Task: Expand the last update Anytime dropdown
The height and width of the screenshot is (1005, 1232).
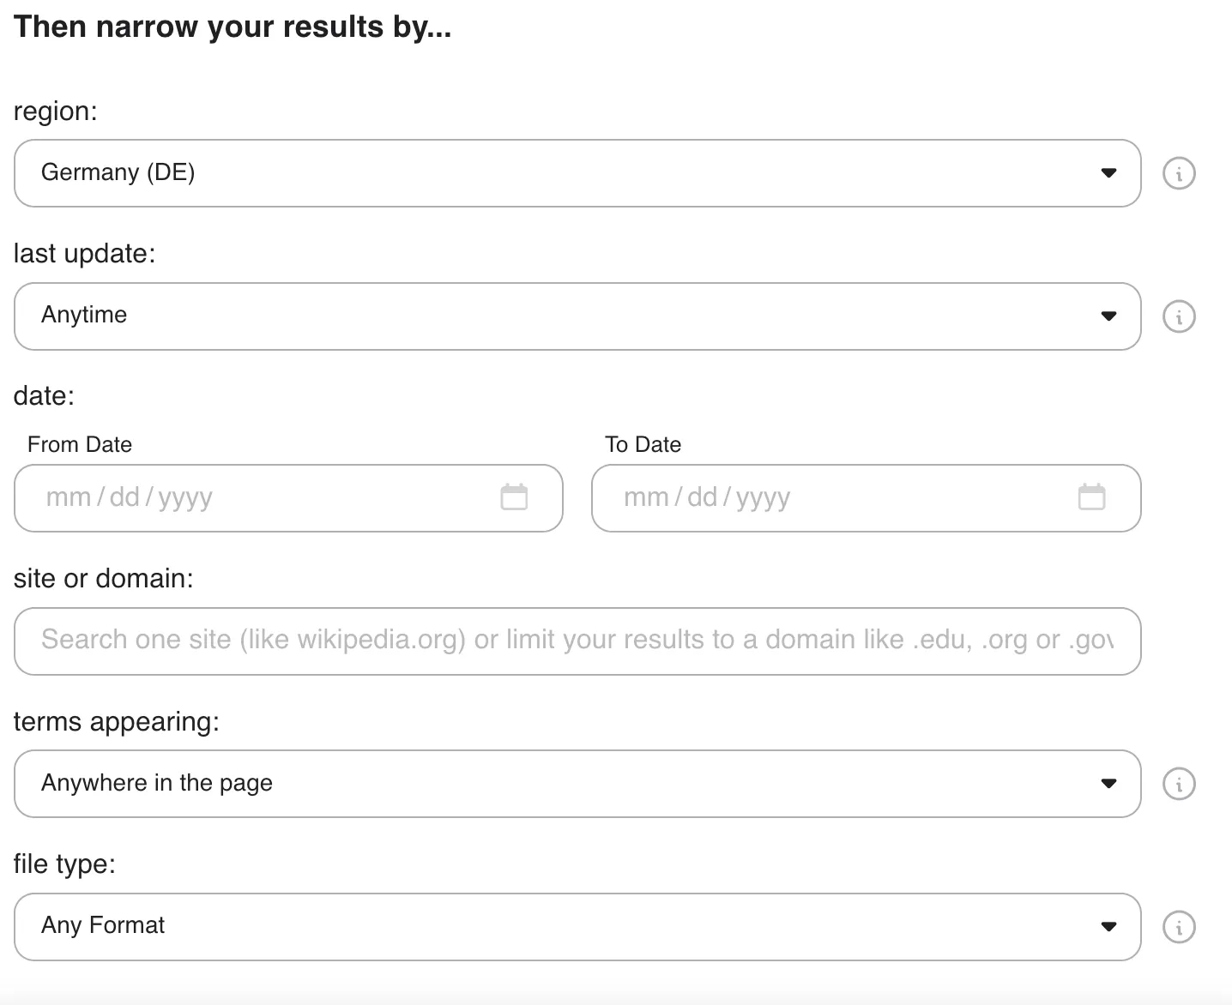Action: [x=577, y=316]
